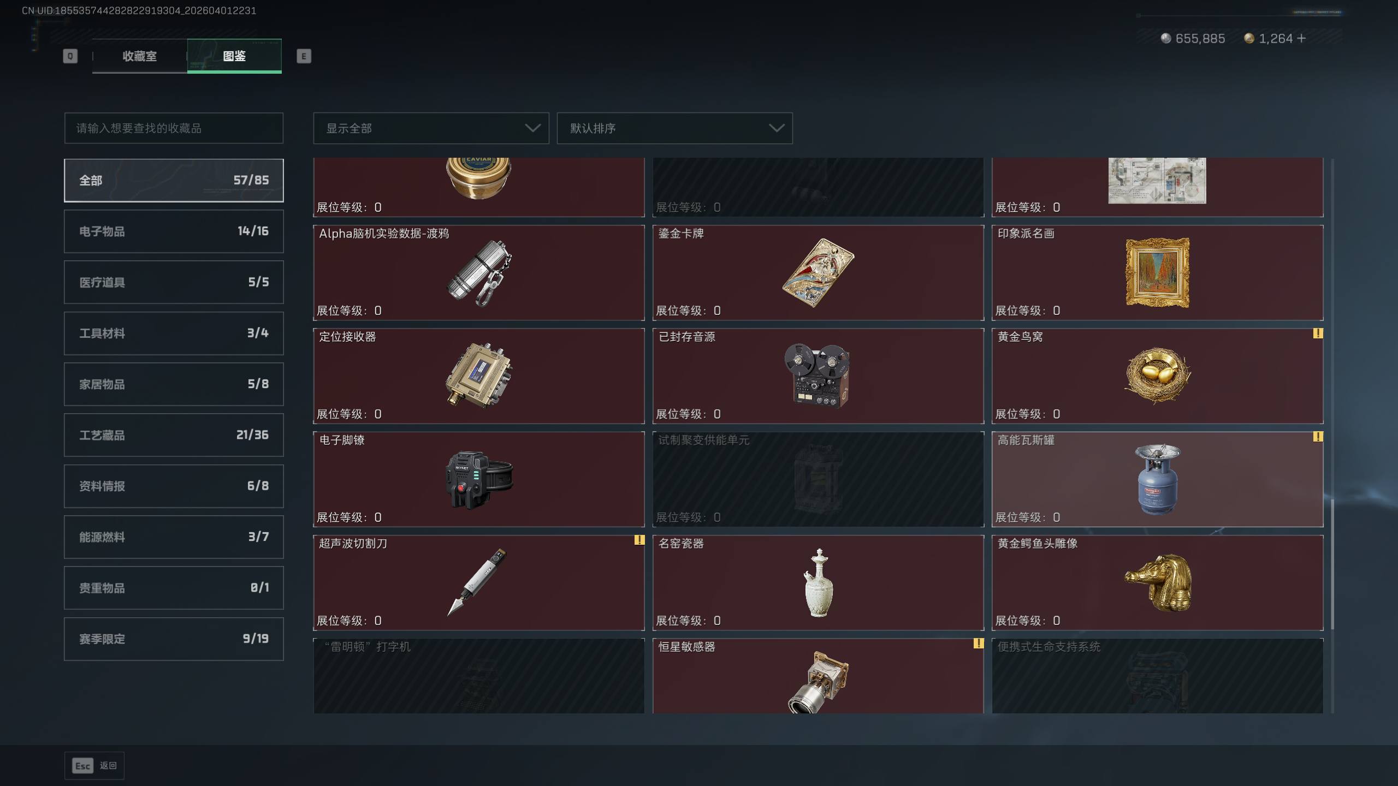Screen dimensions: 1398x786
Task: Choose the 工艺藏品 category filter
Action: [174, 435]
